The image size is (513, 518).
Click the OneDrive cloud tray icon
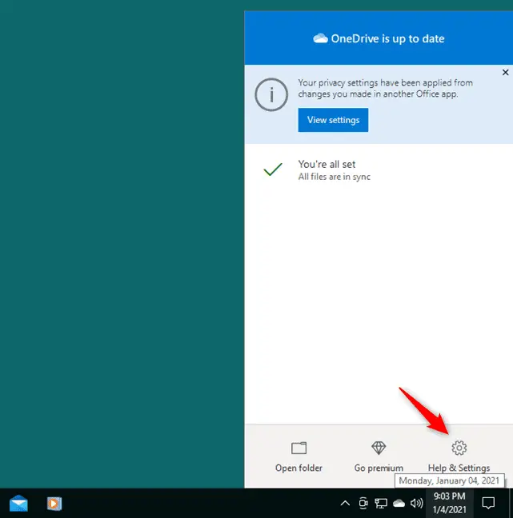399,503
